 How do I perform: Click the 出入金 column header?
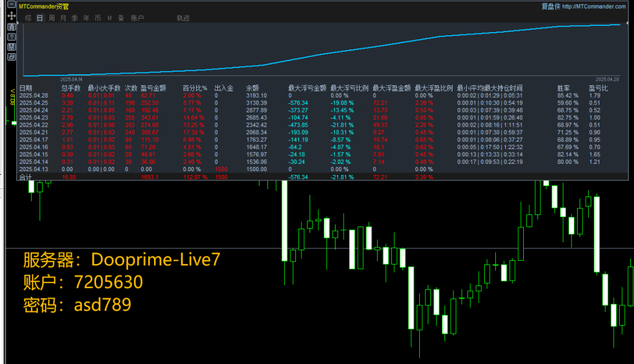coord(224,88)
